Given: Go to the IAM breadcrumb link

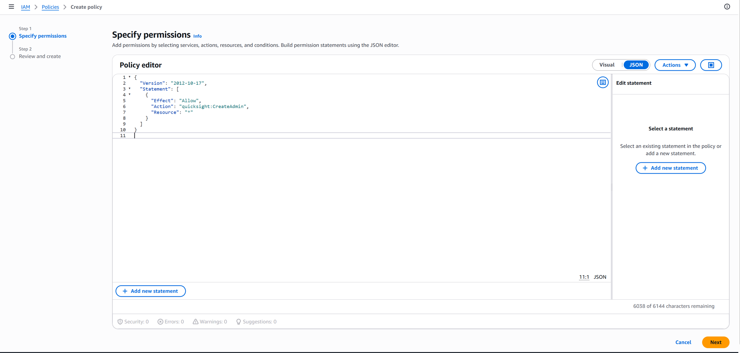Looking at the screenshot, I should pos(26,7).
